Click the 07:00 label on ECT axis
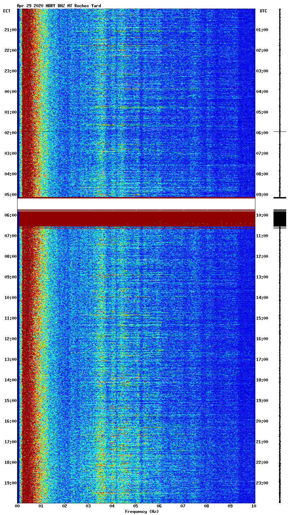Image resolution: width=292 pixels, height=515 pixels. pyautogui.click(x=11, y=236)
